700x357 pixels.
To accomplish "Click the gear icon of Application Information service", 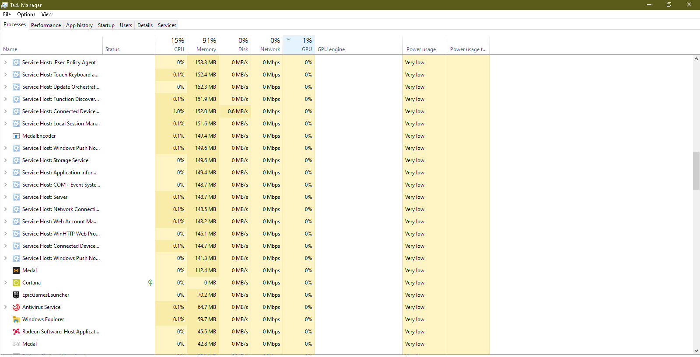I will pos(16,173).
